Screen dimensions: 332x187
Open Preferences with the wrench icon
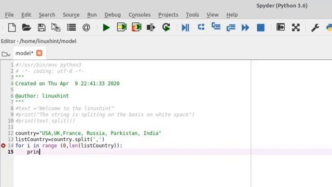point(315,28)
